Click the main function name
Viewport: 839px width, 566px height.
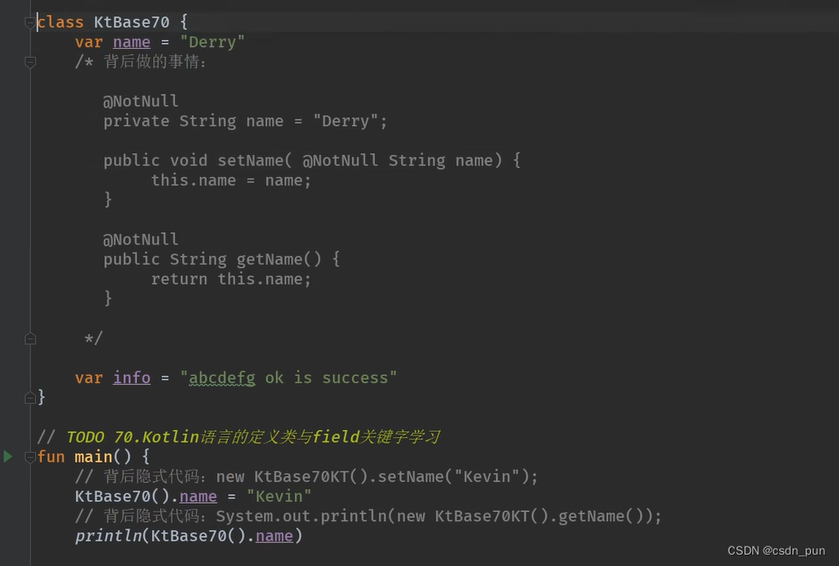pyautogui.click(x=94, y=456)
